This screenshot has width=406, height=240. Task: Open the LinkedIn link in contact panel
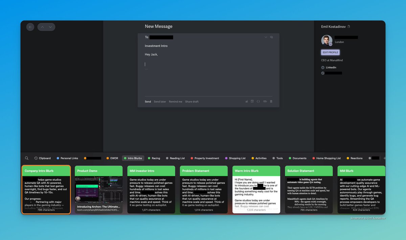(331, 68)
